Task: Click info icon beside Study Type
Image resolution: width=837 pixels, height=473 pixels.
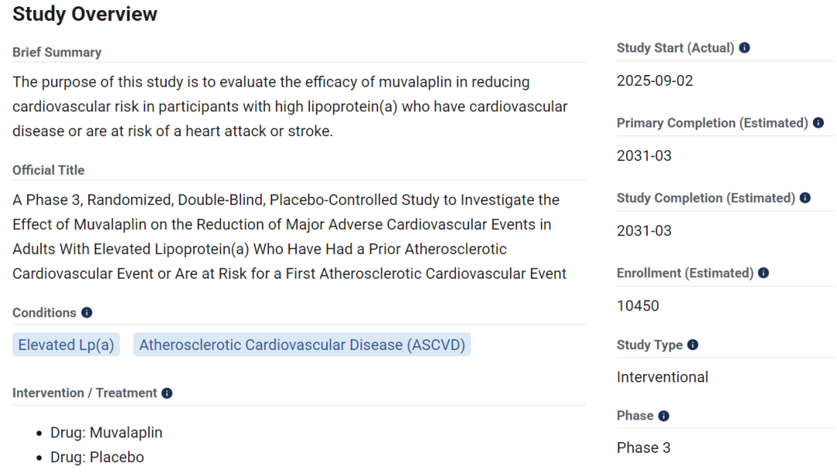Action: tap(693, 345)
